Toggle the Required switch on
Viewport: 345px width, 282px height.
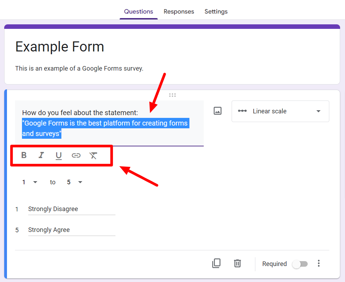pos(300,264)
